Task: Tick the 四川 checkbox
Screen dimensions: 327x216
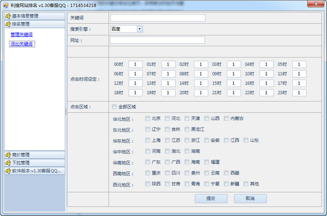Action: tap(167, 173)
